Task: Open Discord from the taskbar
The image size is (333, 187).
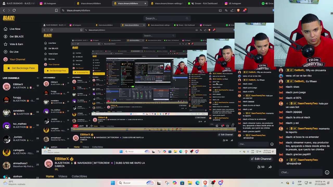Action: pyautogui.click(x=220, y=183)
